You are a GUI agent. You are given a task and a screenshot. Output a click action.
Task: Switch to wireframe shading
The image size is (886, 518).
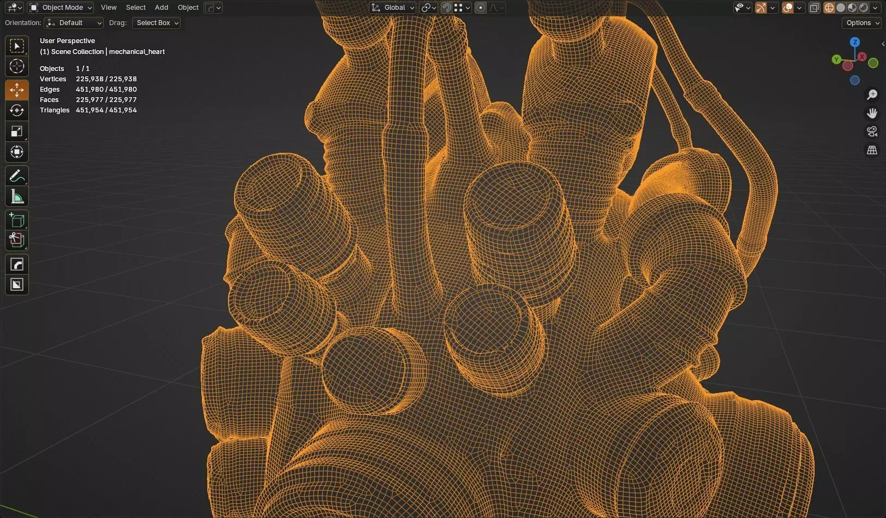(x=829, y=8)
